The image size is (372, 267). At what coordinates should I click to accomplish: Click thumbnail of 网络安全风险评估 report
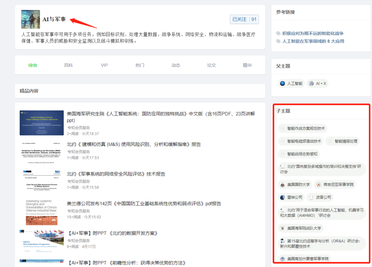click(x=42, y=182)
